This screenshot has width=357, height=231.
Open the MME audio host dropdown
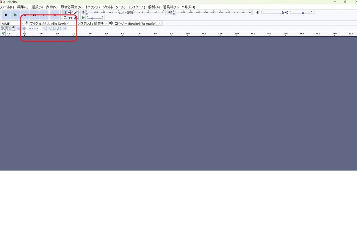coord(12,24)
